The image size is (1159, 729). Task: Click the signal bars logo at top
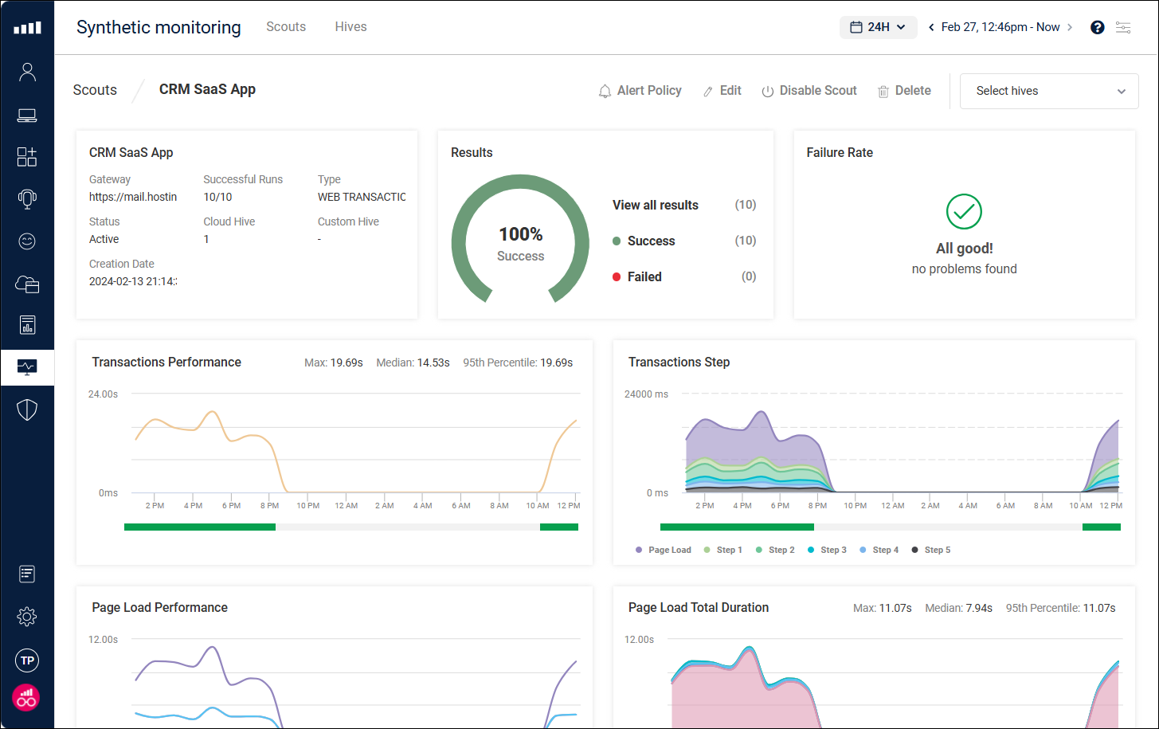27,28
